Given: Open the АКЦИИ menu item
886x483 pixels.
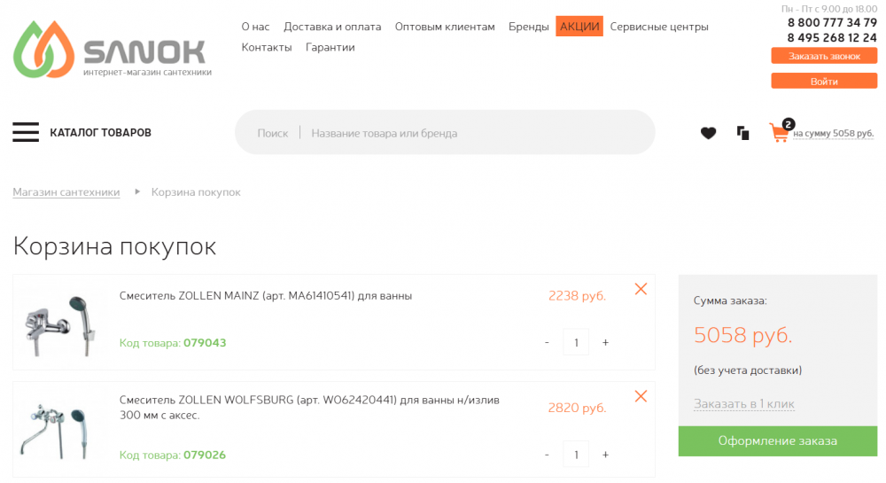Looking at the screenshot, I should 579,27.
